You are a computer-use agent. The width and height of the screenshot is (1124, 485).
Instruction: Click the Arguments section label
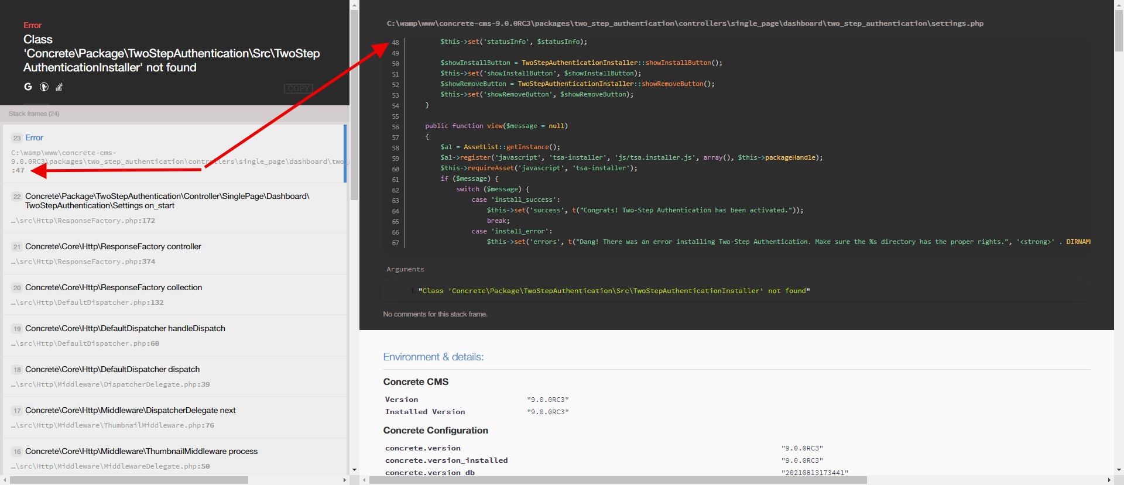tap(405, 269)
